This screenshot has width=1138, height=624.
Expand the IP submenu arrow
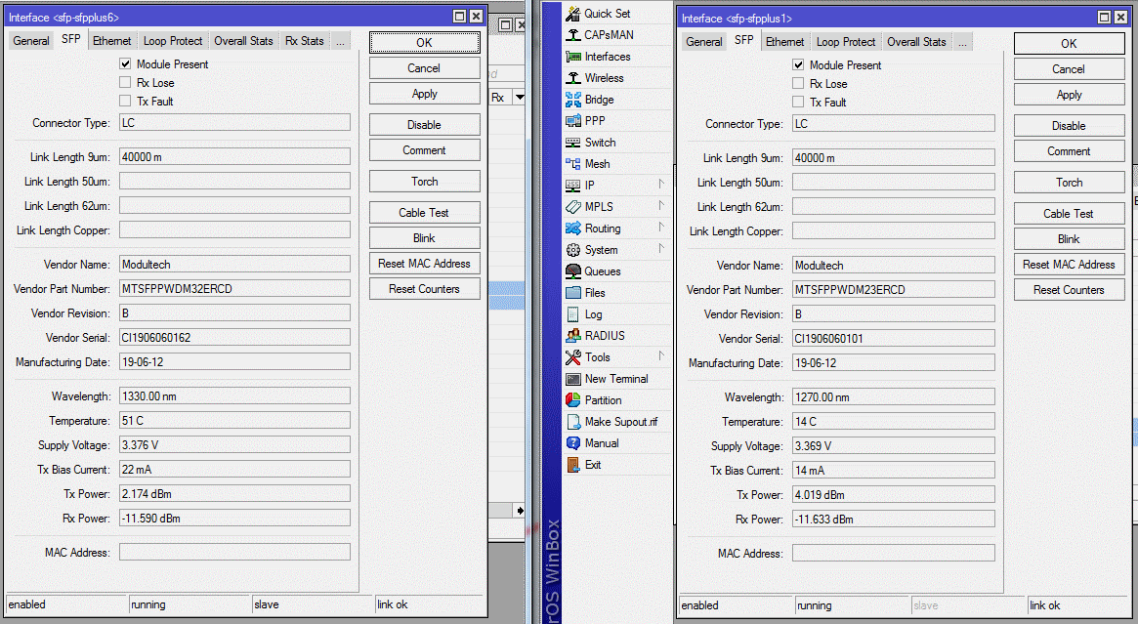pos(661,185)
